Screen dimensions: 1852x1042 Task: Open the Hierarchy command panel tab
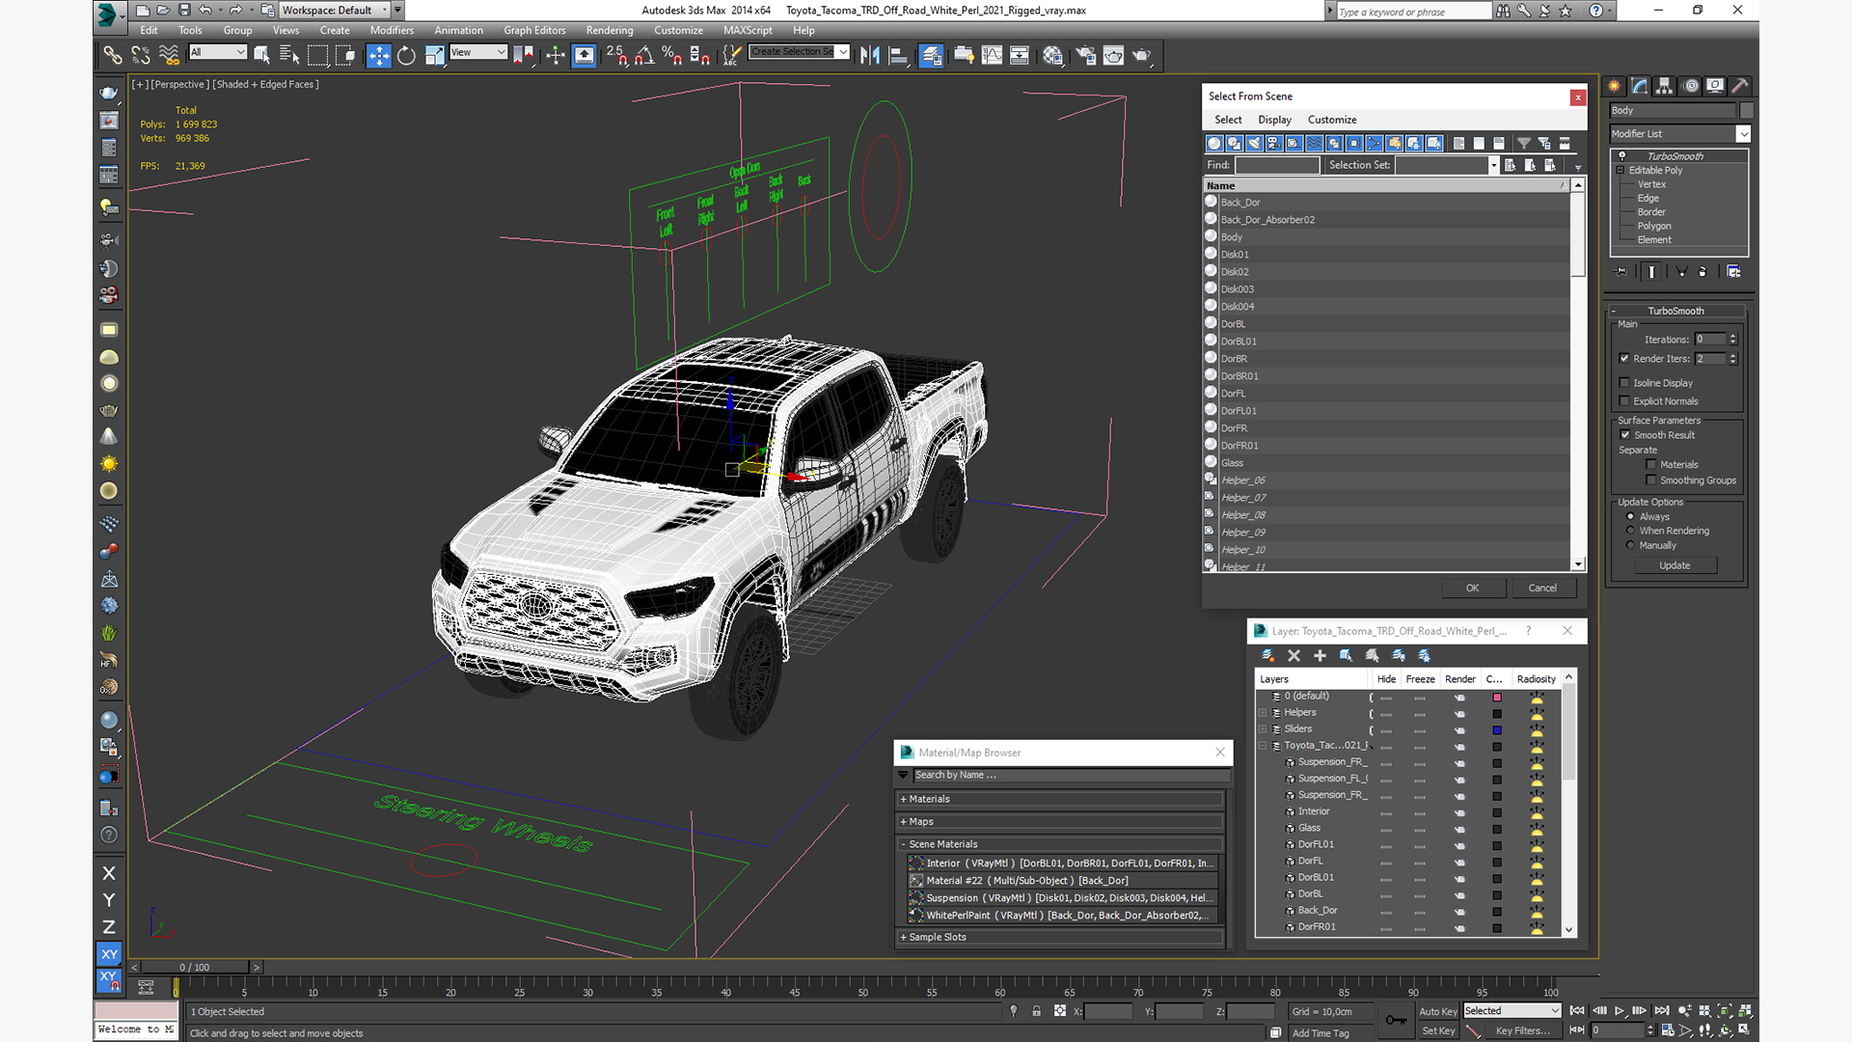(1664, 86)
